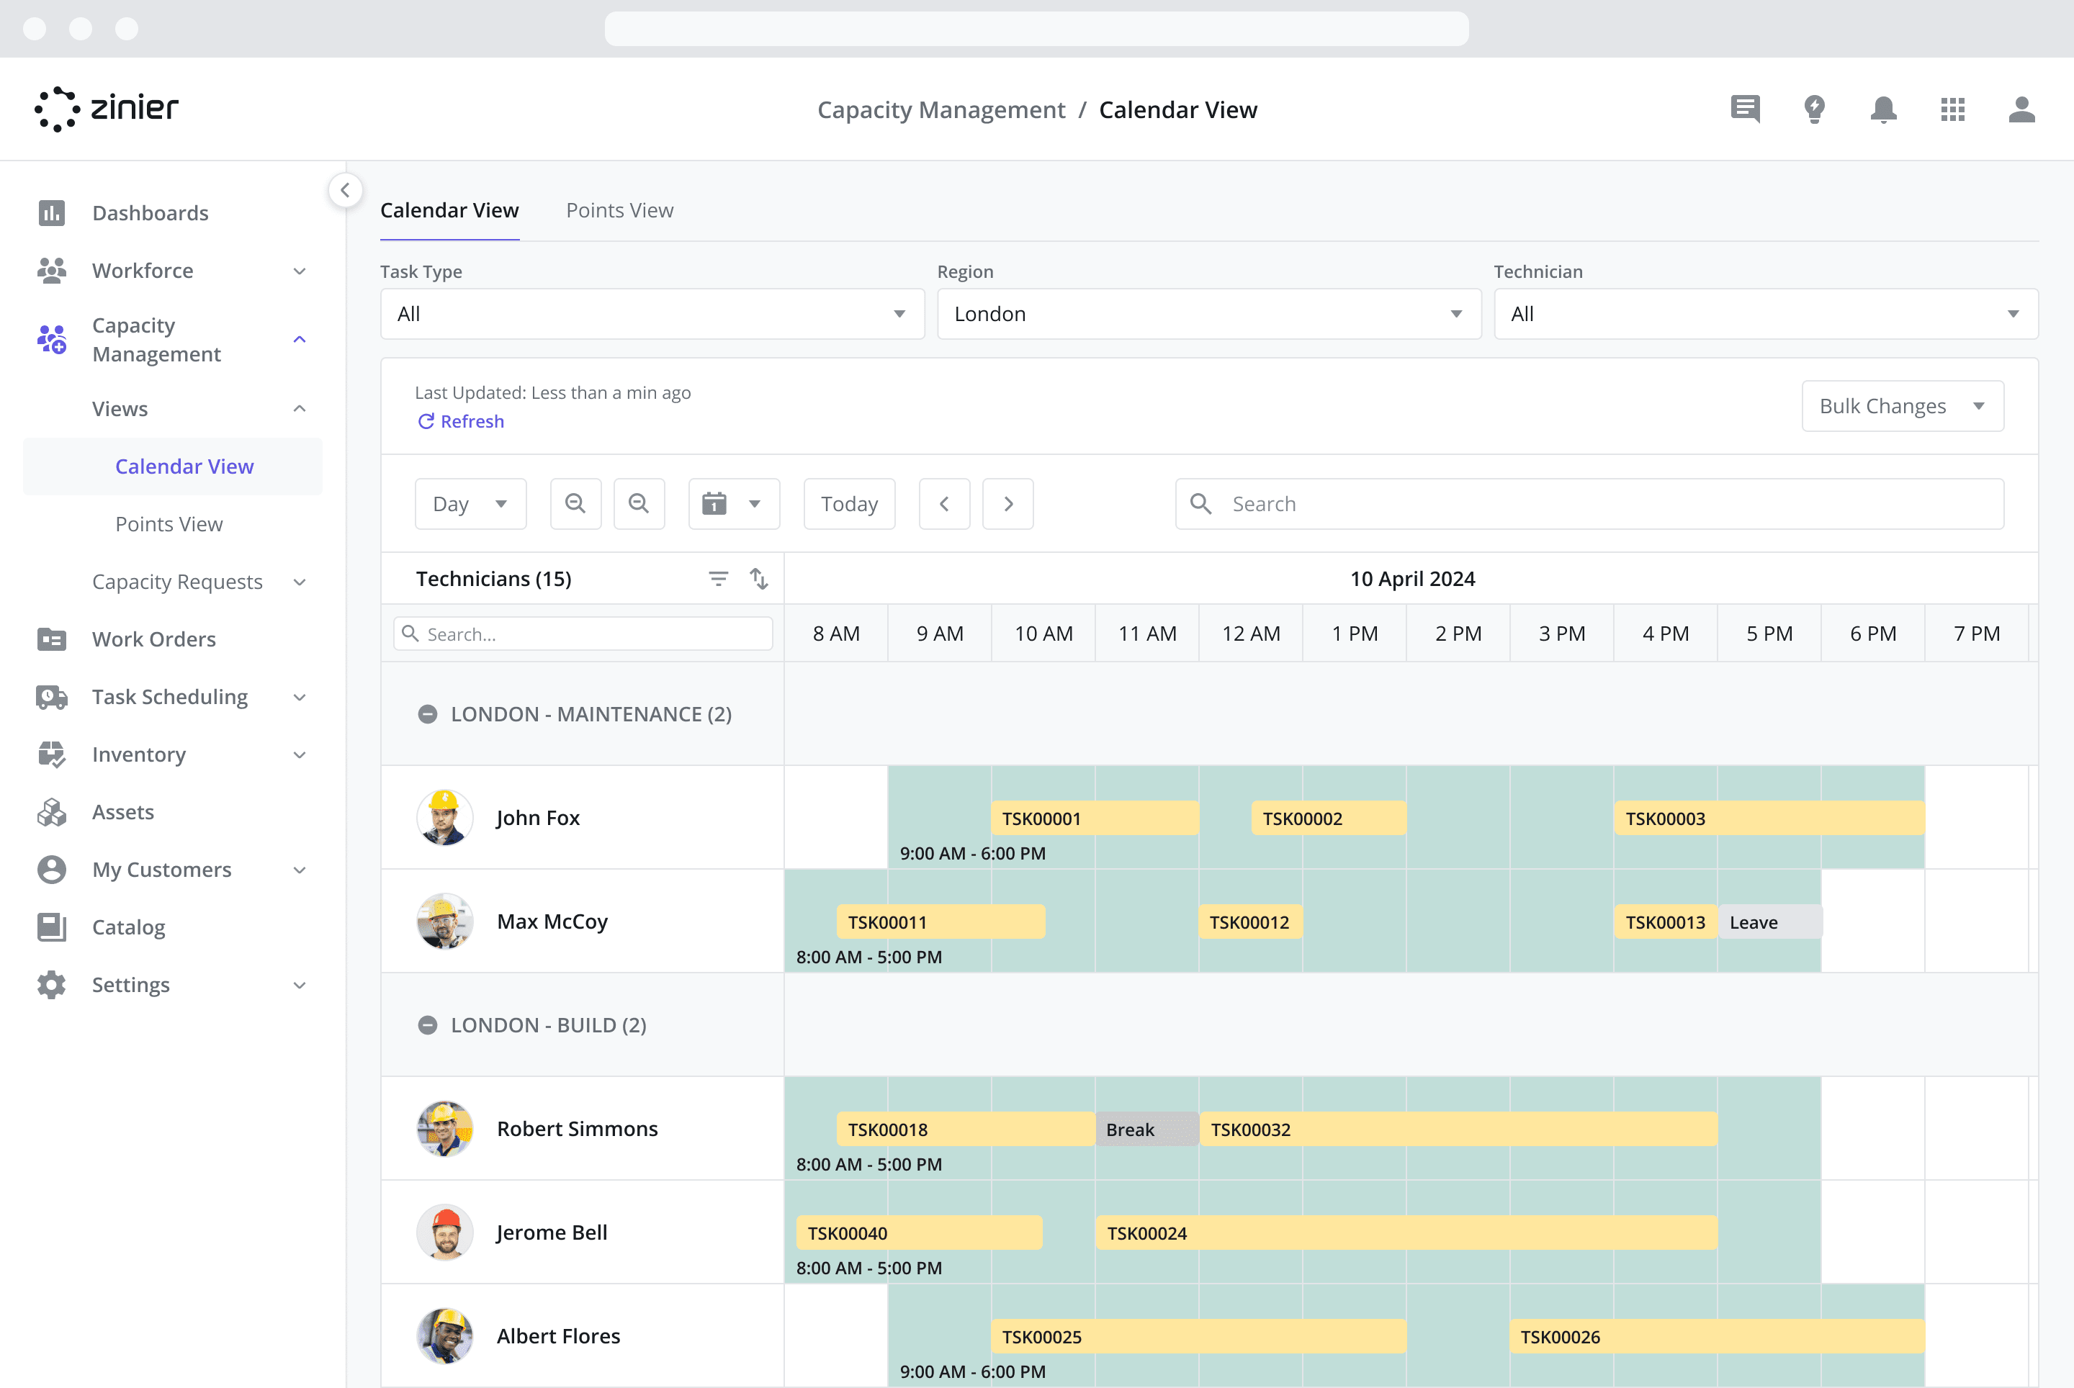Click the calendar date picker icon

(x=714, y=502)
